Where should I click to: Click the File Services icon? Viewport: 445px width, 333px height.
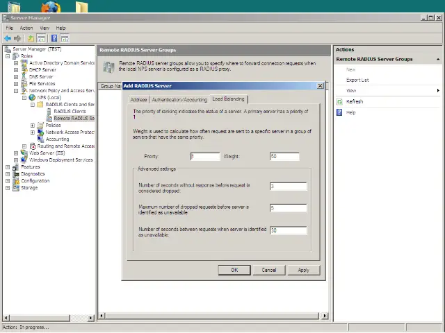tap(24, 83)
